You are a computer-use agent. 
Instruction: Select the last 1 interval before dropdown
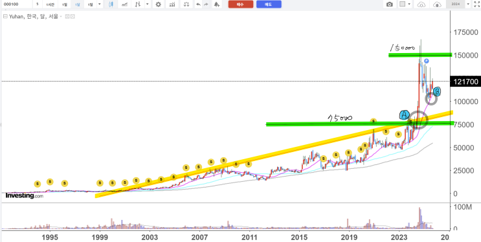(90, 5)
